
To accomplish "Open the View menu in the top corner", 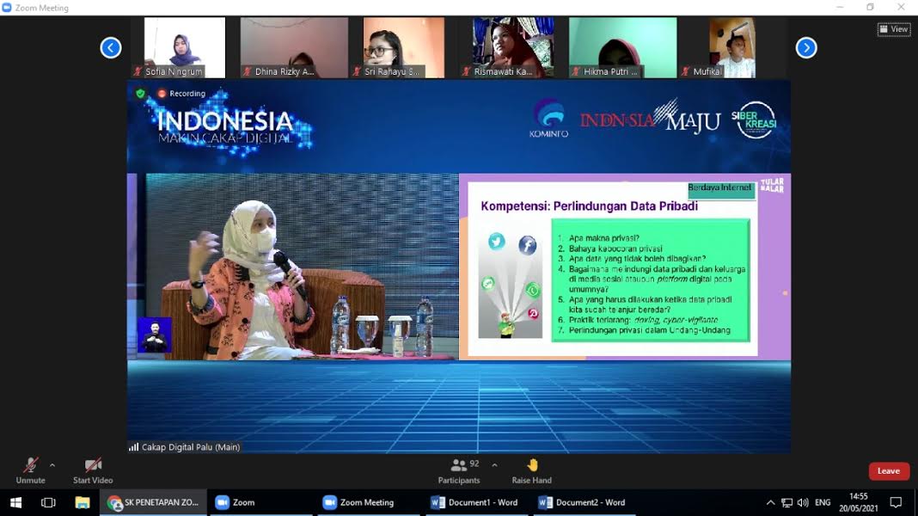I will (894, 28).
